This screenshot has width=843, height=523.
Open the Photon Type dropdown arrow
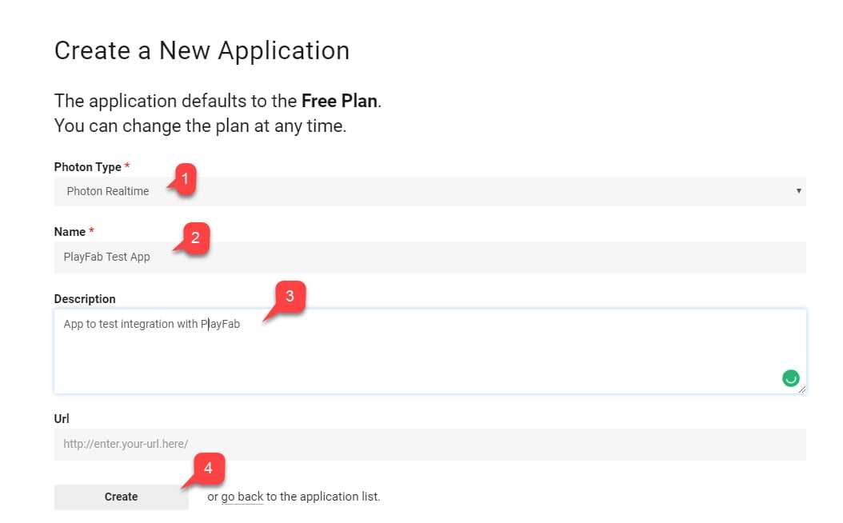click(798, 191)
